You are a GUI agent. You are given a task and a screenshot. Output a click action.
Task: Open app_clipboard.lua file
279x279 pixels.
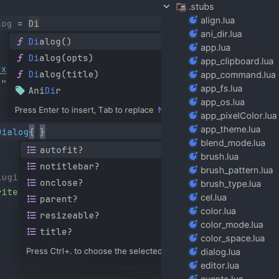(x=237, y=62)
